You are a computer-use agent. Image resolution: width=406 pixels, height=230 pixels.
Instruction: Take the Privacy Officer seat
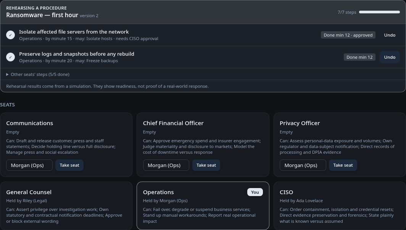[x=343, y=165]
